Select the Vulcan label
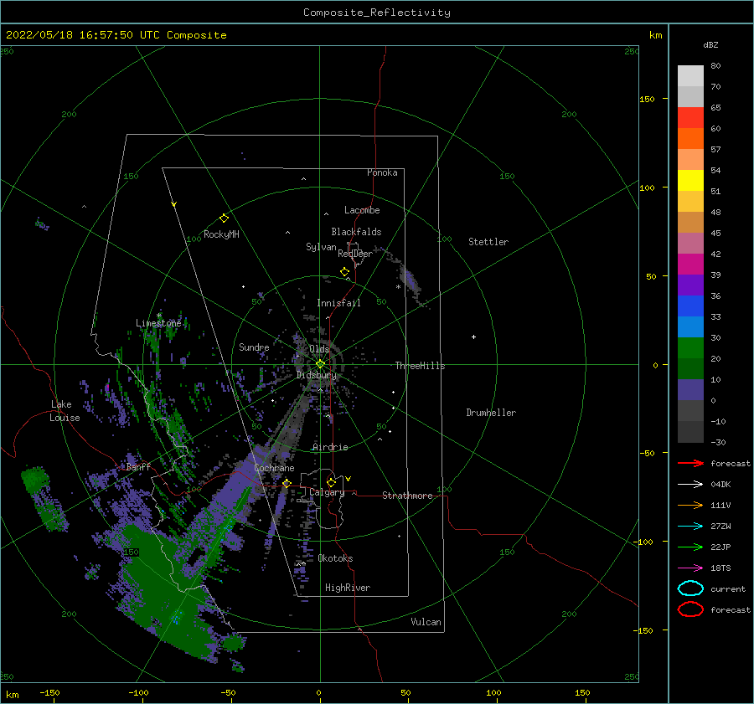Image resolution: width=754 pixels, height=704 pixels. 426,622
